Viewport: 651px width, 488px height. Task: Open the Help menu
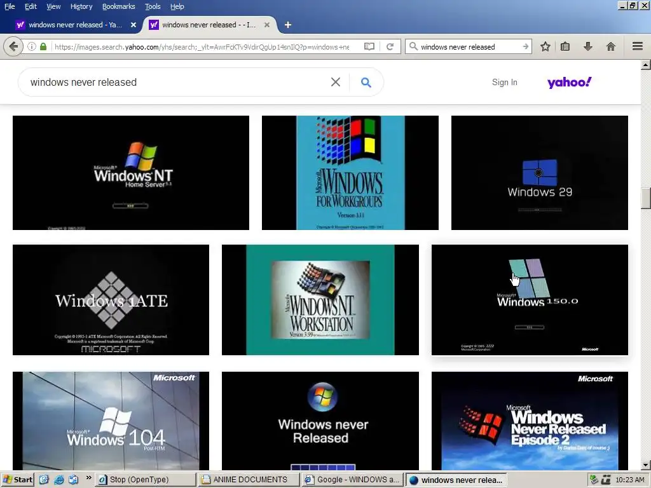(x=177, y=6)
